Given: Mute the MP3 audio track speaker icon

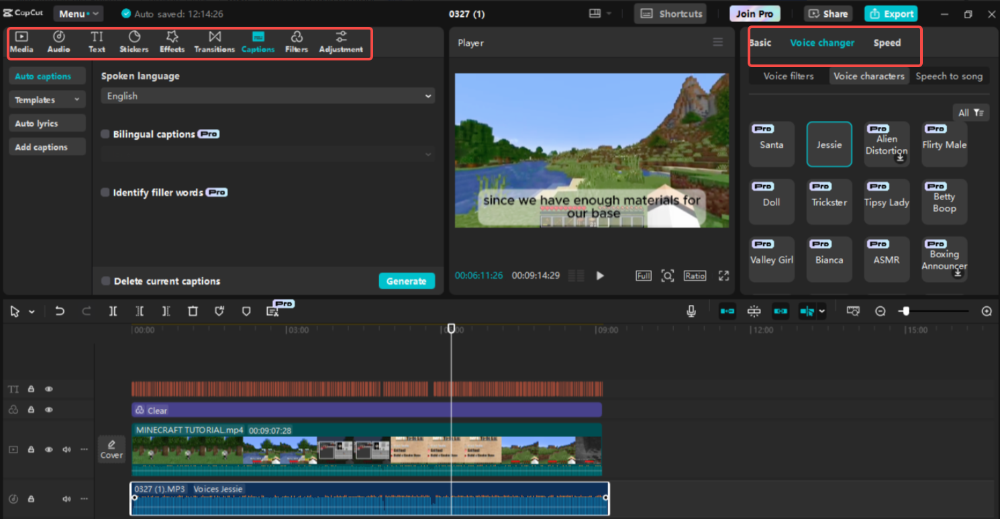Looking at the screenshot, I should pyautogui.click(x=66, y=500).
